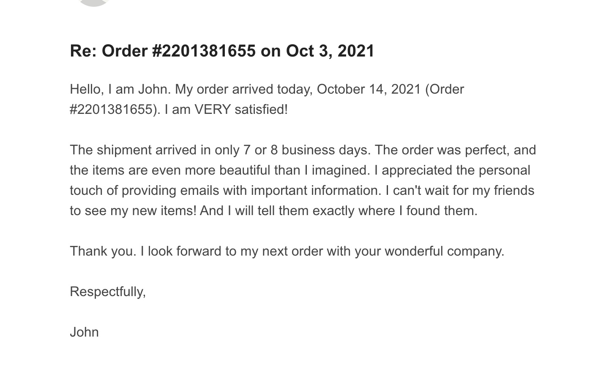601x372 pixels.
Task: Click 'even more beautiful than I imagined'
Action: click(x=260, y=170)
